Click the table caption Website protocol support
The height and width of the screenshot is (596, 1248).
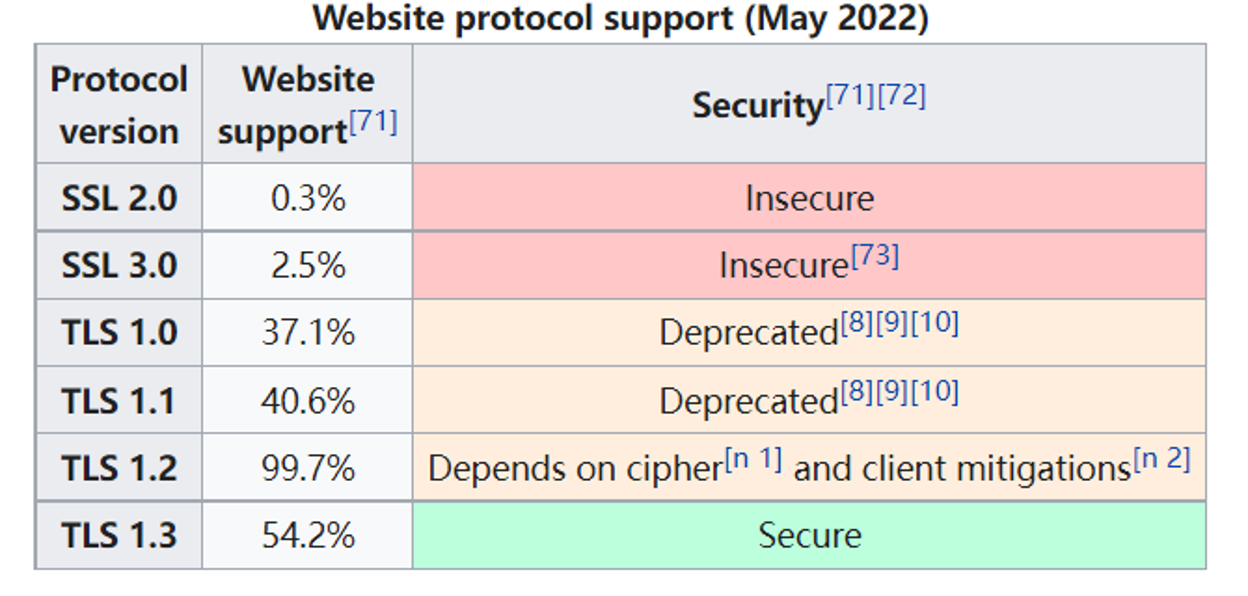point(621,17)
